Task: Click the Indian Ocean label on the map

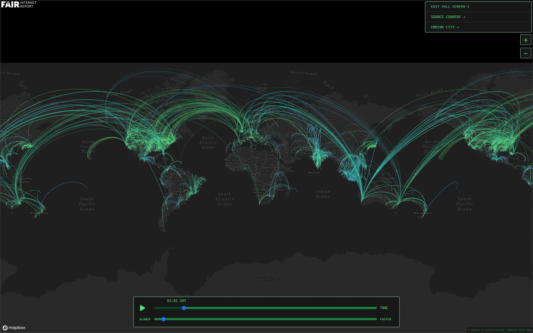Action: (323, 194)
